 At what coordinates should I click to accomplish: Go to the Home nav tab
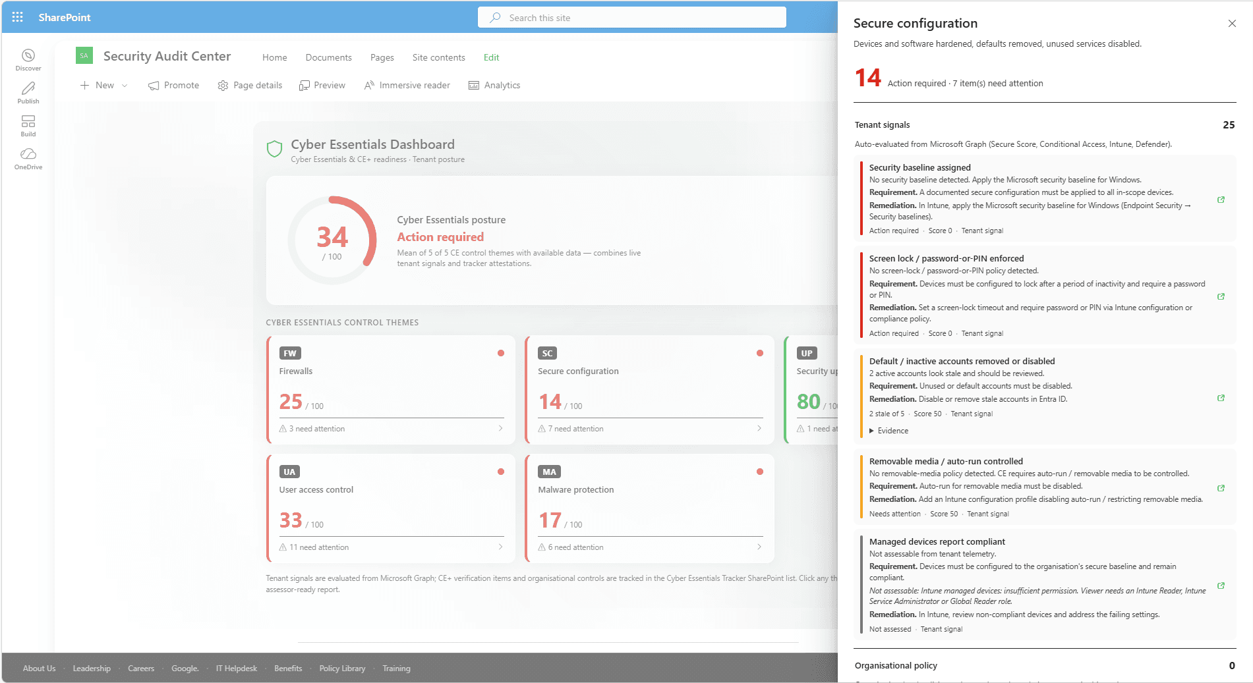point(275,57)
